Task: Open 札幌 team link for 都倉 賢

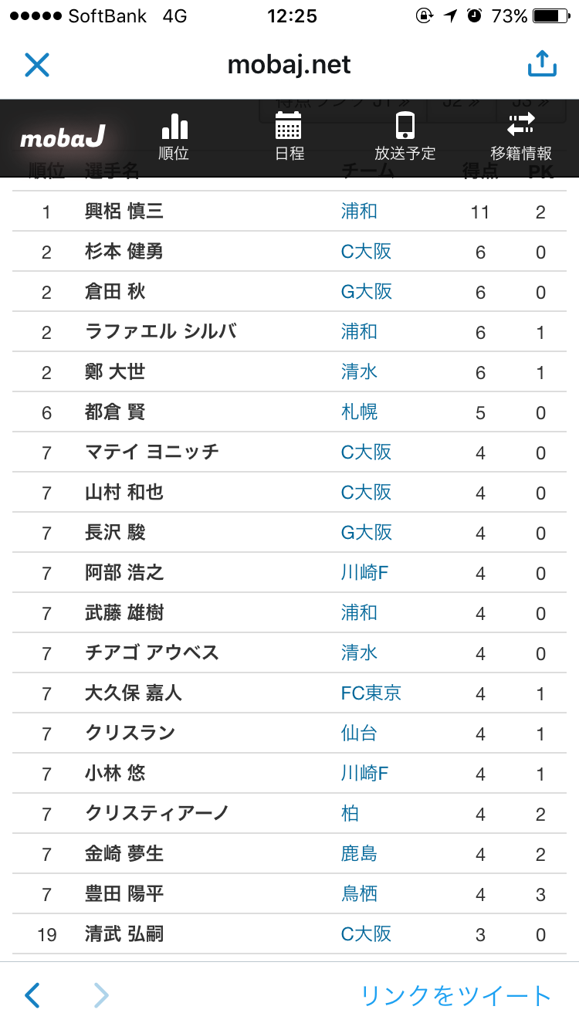Action: coord(359,412)
